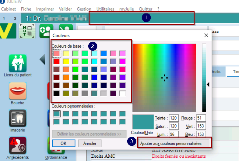This screenshot has width=239, height=161.
Task: Select the magenta base color swatch
Action: 123,61
